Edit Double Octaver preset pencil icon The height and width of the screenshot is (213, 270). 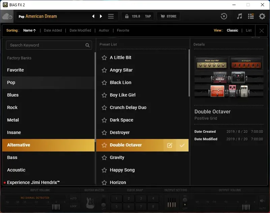click(170, 145)
